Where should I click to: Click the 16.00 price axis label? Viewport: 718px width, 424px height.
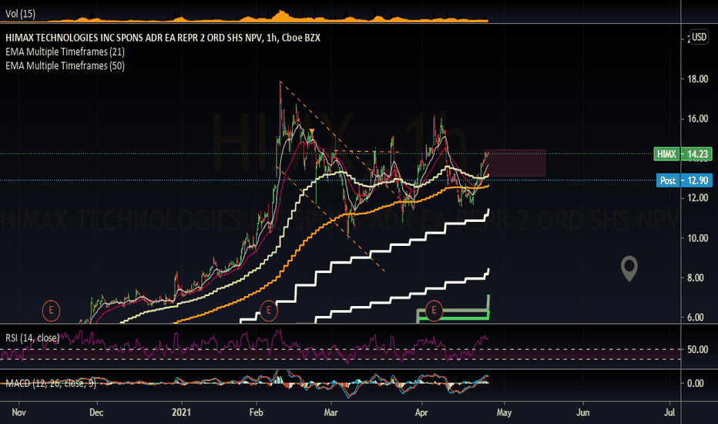(x=697, y=119)
